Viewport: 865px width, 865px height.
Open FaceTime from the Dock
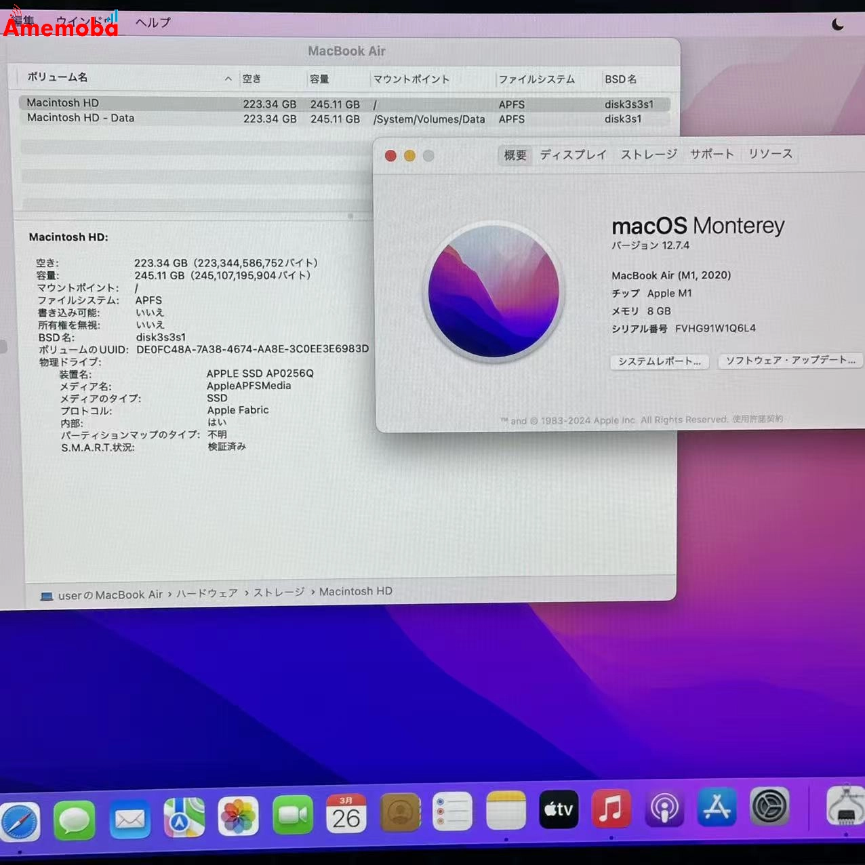pyautogui.click(x=291, y=812)
